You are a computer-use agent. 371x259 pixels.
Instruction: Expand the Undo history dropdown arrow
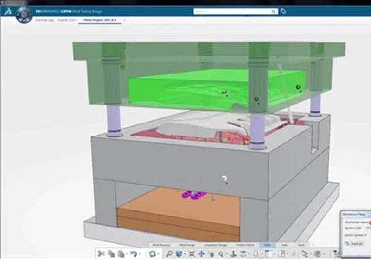[x=140, y=254]
